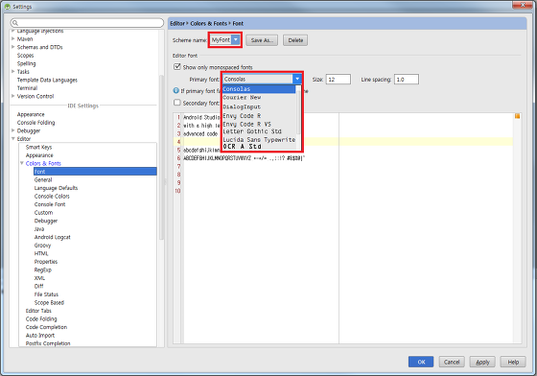Viewport: 537px width, 376px height.
Task: Open Diff color settings
Action: coord(38,286)
